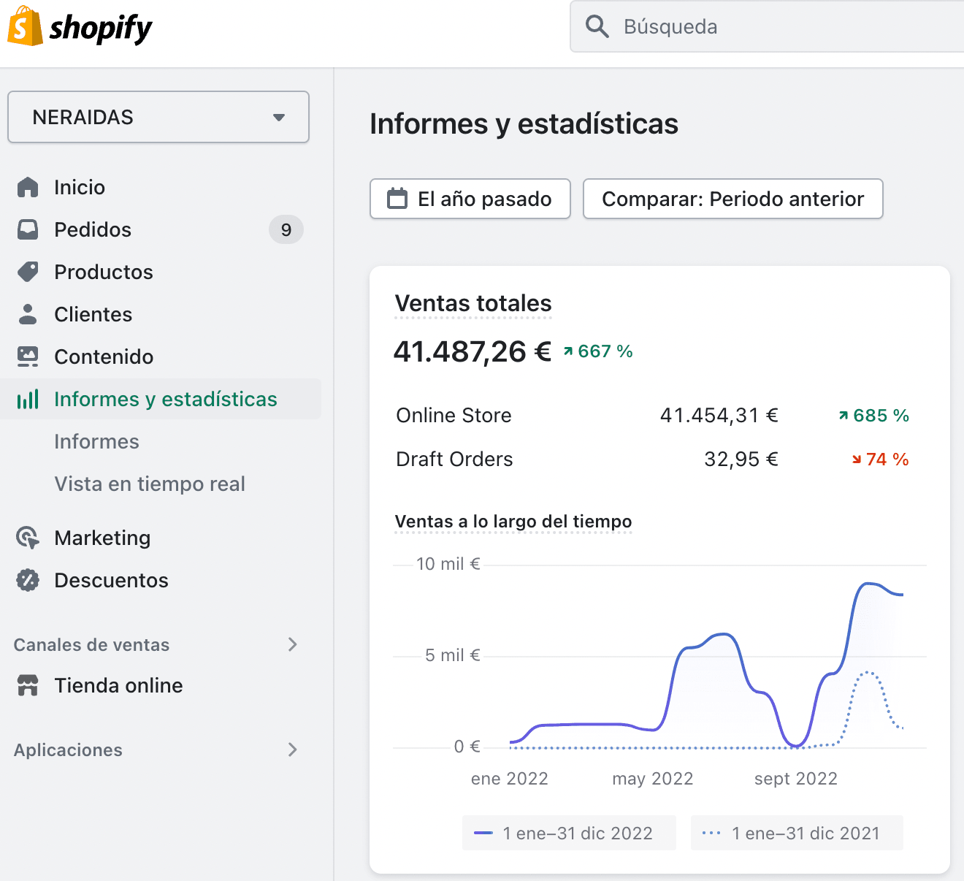Toggle the 1 ene–31 dic 2022 legend series
This screenshot has width=964, height=881.
[x=569, y=833]
